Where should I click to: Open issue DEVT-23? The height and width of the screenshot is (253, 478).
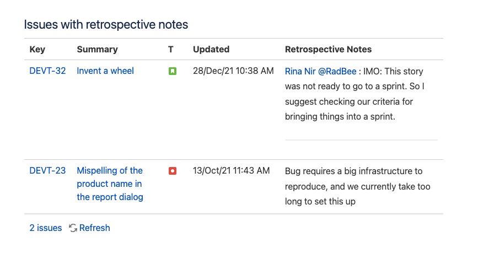coord(47,170)
